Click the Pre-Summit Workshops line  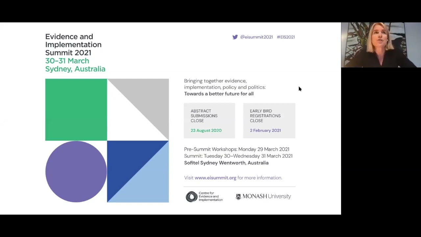(x=237, y=149)
